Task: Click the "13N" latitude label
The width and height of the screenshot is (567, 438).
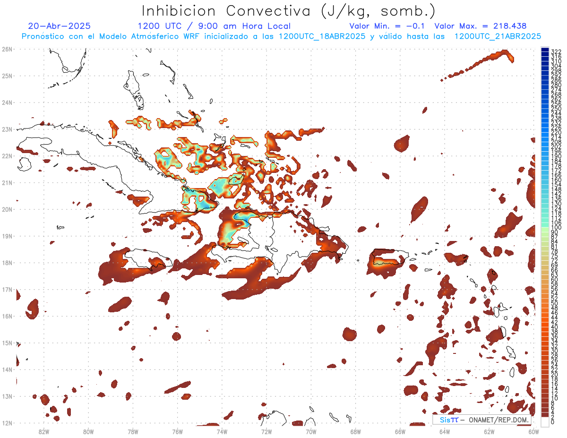Action: (7, 396)
